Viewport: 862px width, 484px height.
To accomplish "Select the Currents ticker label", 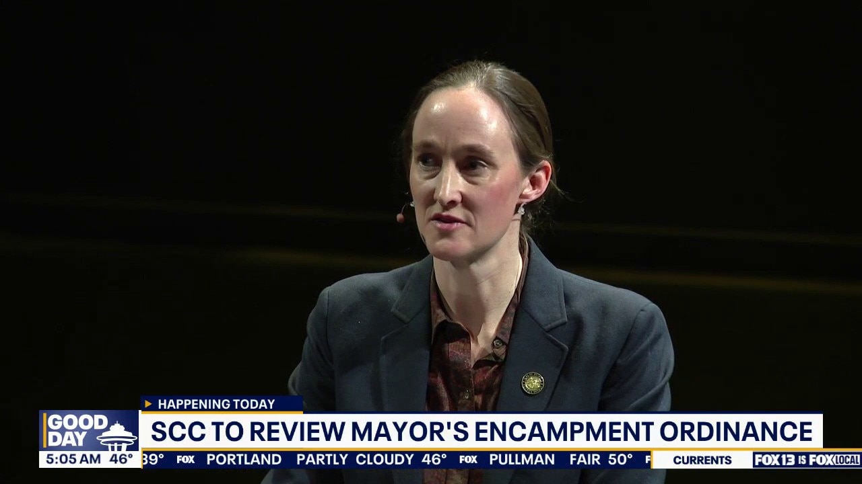I will tap(702, 460).
